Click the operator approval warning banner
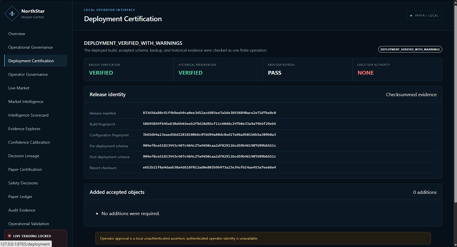The height and width of the screenshot is (247, 457). pos(263,238)
